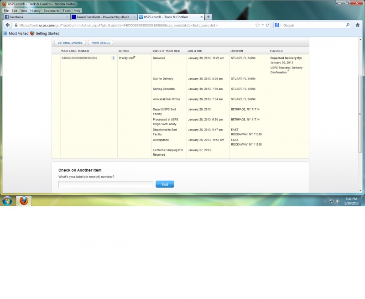Screen dimensions: 365x299
Task: Click the search magnifier icon in Google box
Action: point(348,25)
